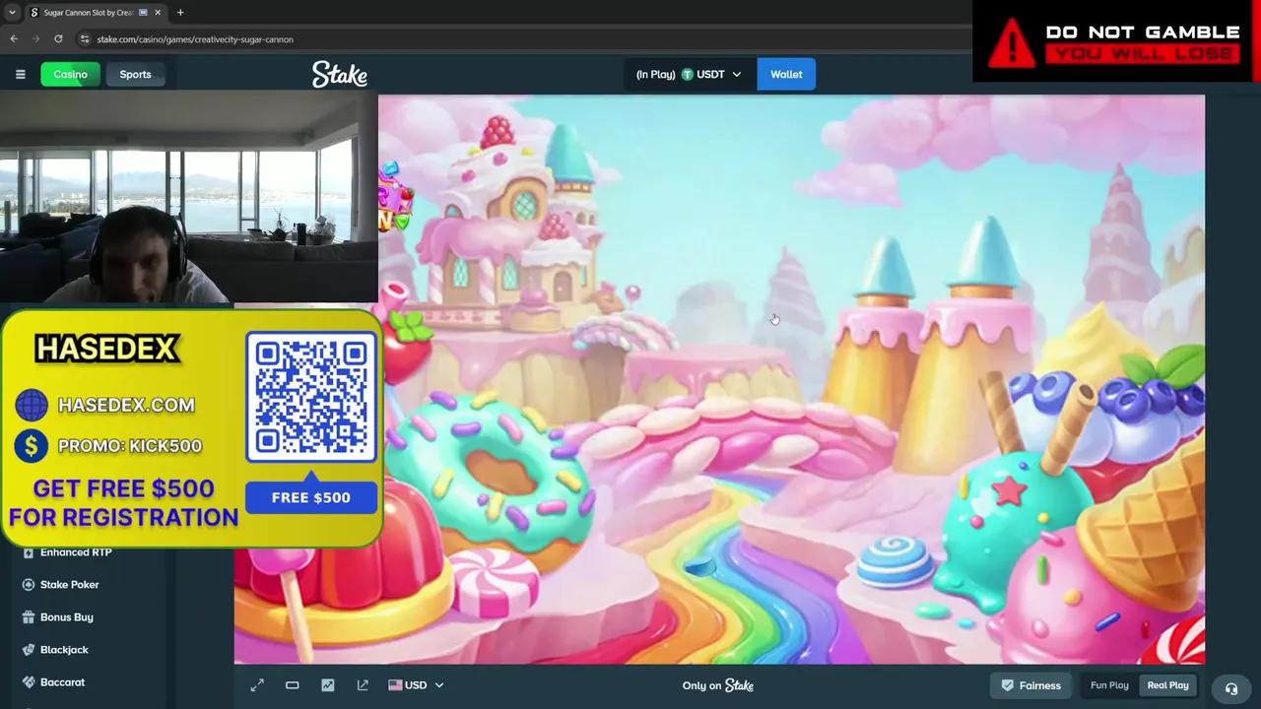Select the Sports tab

pos(135,75)
